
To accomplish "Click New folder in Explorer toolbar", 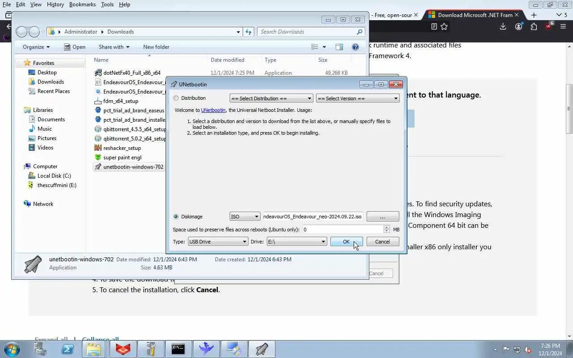I will click(x=156, y=47).
